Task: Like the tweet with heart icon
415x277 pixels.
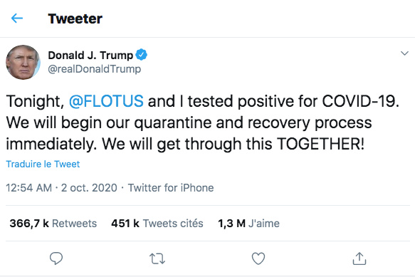Action: tap(258, 258)
